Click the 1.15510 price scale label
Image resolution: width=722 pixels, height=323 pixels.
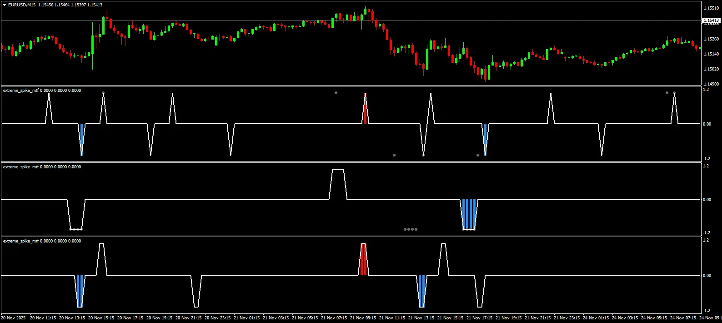711,8
